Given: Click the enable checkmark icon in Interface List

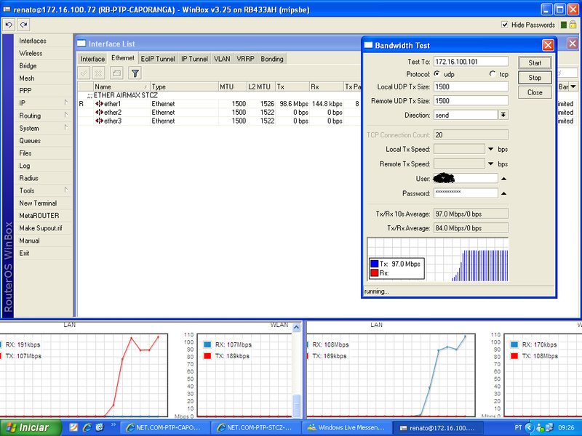Looking at the screenshot, I should tap(84, 73).
